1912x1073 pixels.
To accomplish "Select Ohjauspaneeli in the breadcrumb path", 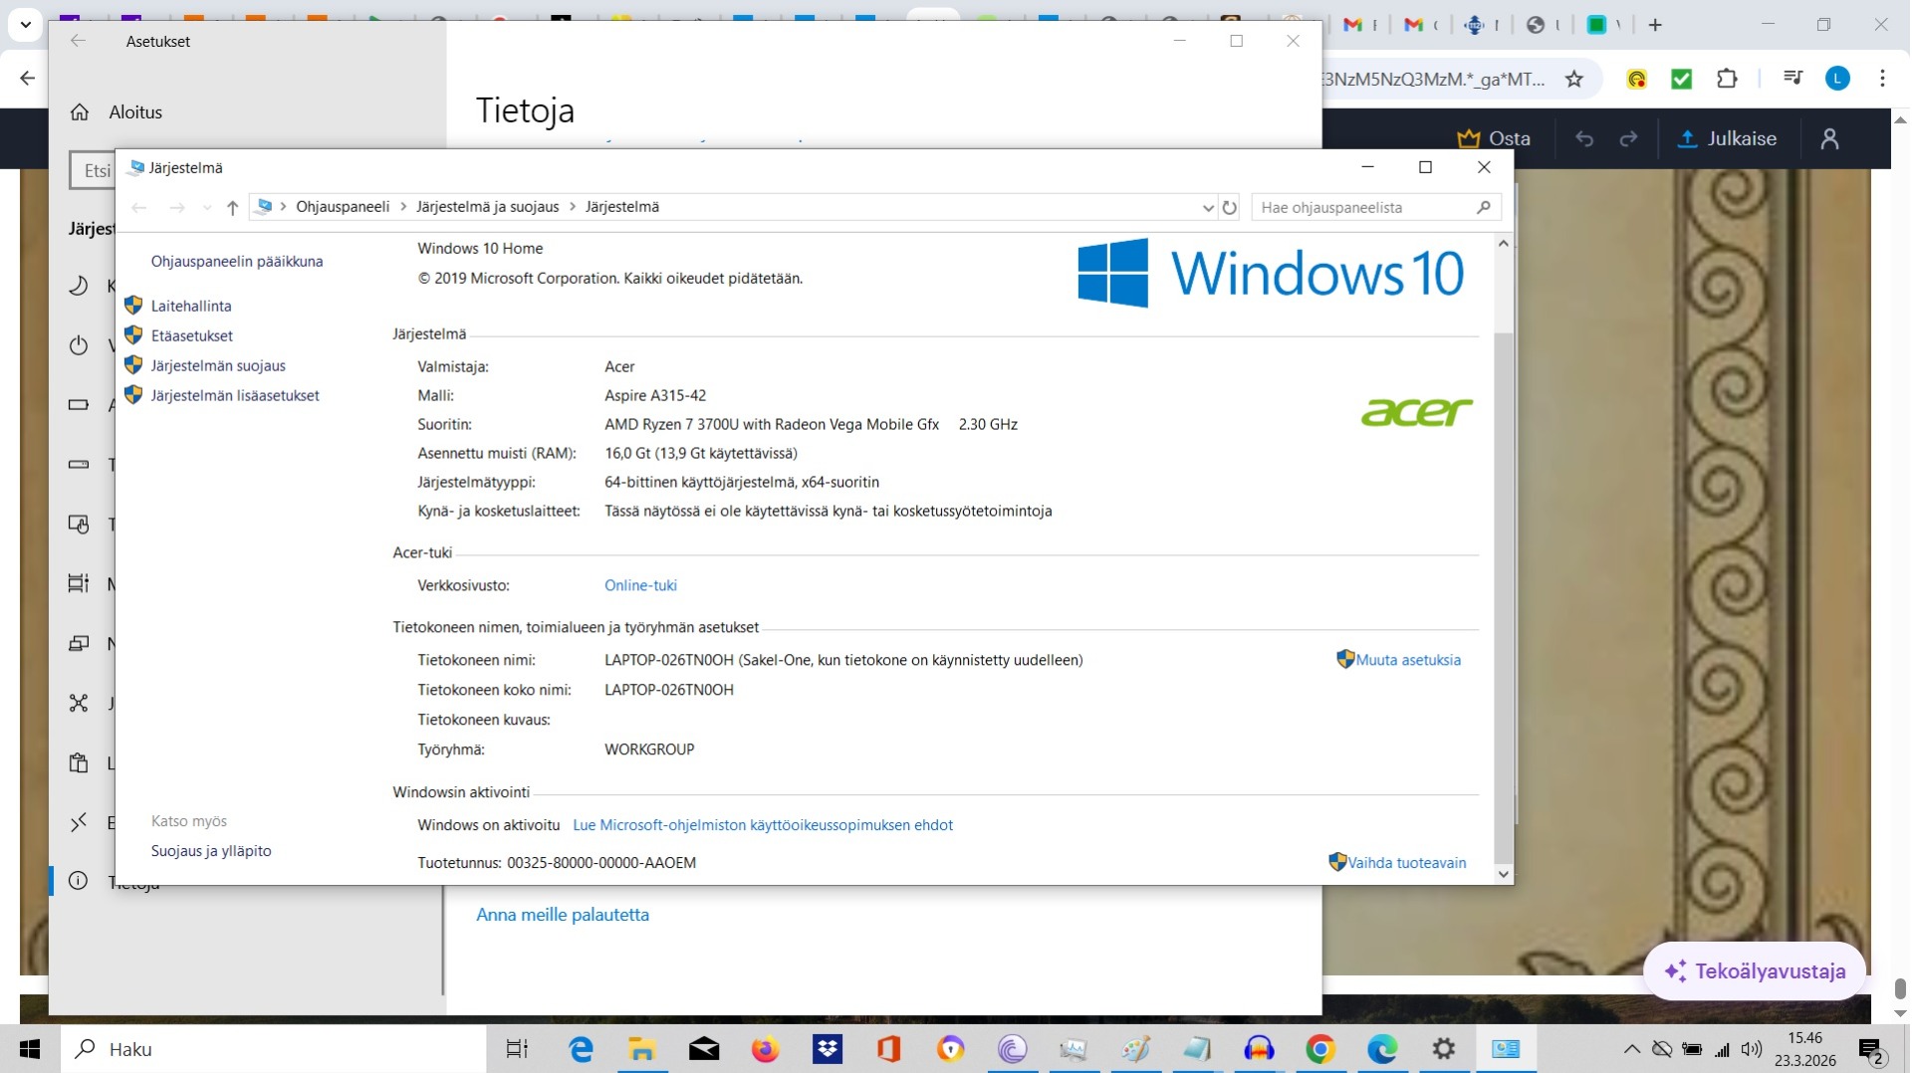I will point(342,207).
